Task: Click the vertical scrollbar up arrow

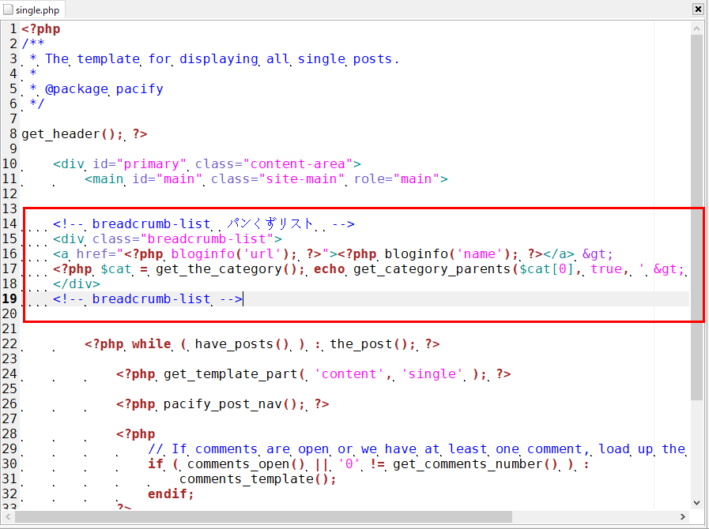Action: [696, 28]
